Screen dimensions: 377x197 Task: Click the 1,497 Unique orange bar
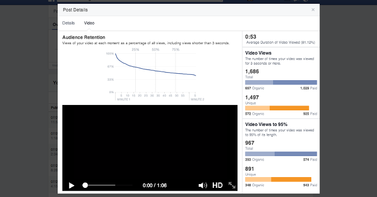pos(277,108)
